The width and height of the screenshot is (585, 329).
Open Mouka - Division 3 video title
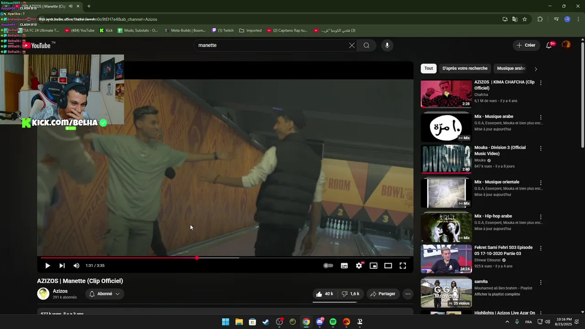500,150
